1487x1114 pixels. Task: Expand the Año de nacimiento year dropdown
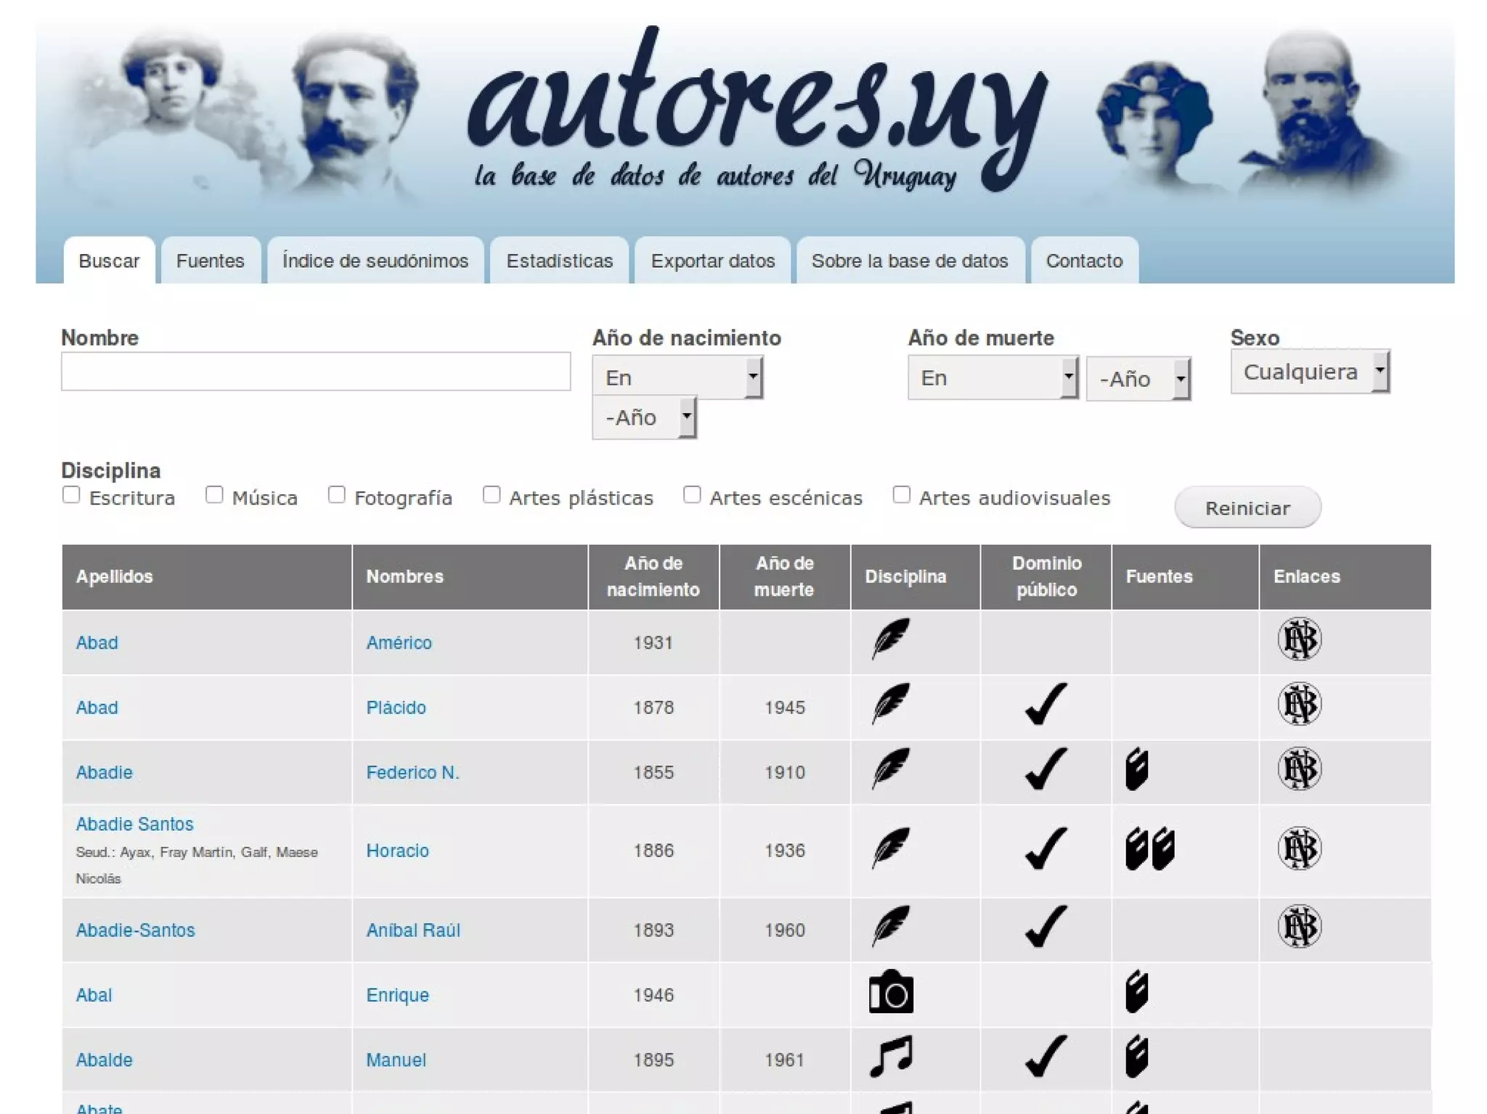pos(644,418)
